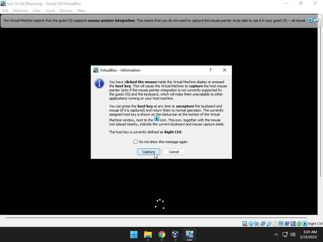
Task: Click Cancel in the Information dialog
Action: point(174,152)
